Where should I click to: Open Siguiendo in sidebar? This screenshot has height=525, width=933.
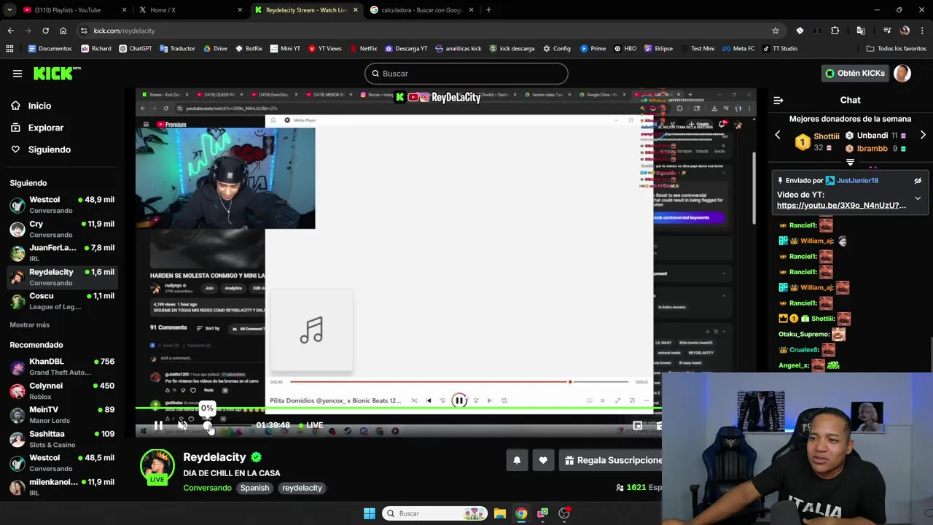click(49, 149)
